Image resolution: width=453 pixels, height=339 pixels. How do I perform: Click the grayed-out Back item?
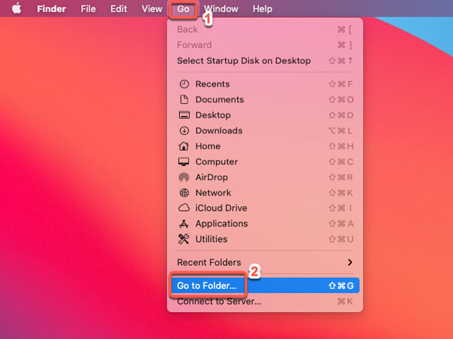[265, 29]
